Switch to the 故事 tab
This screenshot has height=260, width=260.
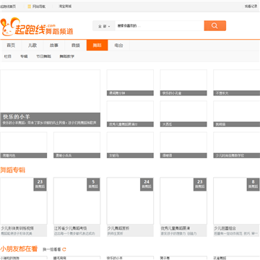coord(54,45)
